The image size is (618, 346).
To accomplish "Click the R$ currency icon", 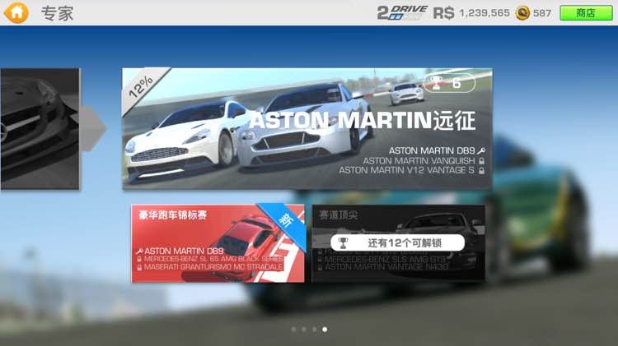I will pyautogui.click(x=444, y=13).
